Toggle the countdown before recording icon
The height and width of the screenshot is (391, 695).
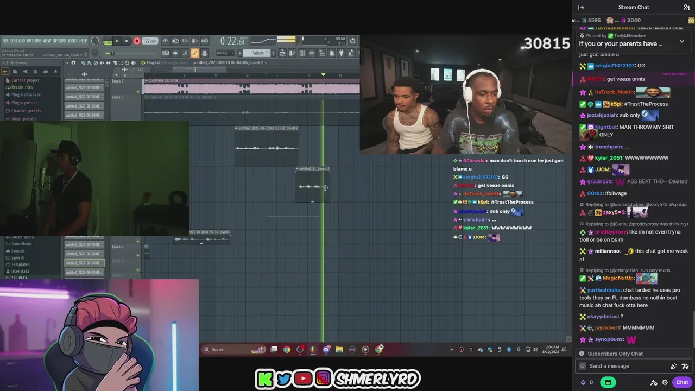click(x=185, y=41)
